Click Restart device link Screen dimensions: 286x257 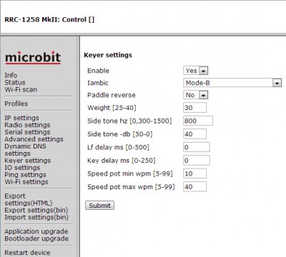pyautogui.click(x=27, y=253)
